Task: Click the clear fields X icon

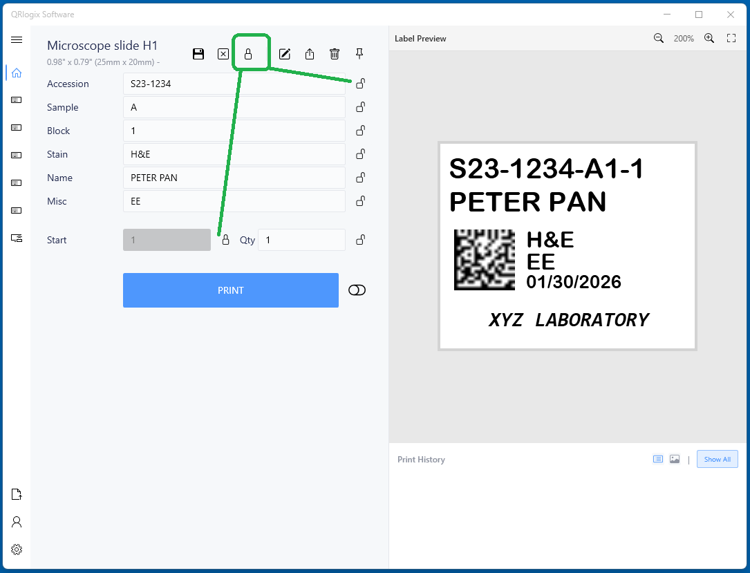Action: [x=223, y=54]
